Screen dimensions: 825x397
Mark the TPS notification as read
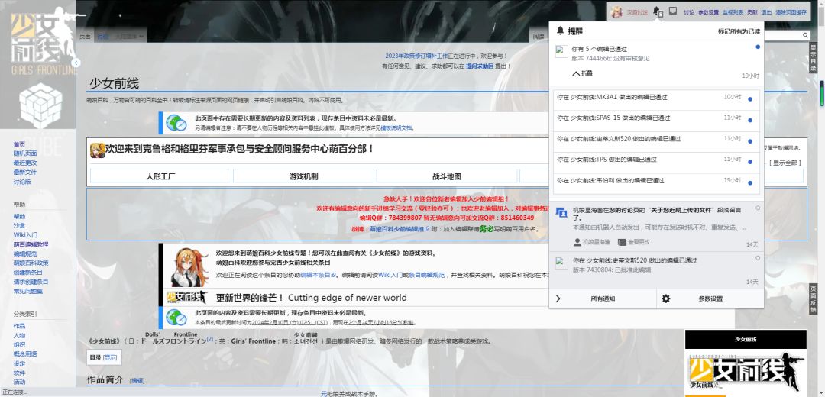pyautogui.click(x=750, y=162)
